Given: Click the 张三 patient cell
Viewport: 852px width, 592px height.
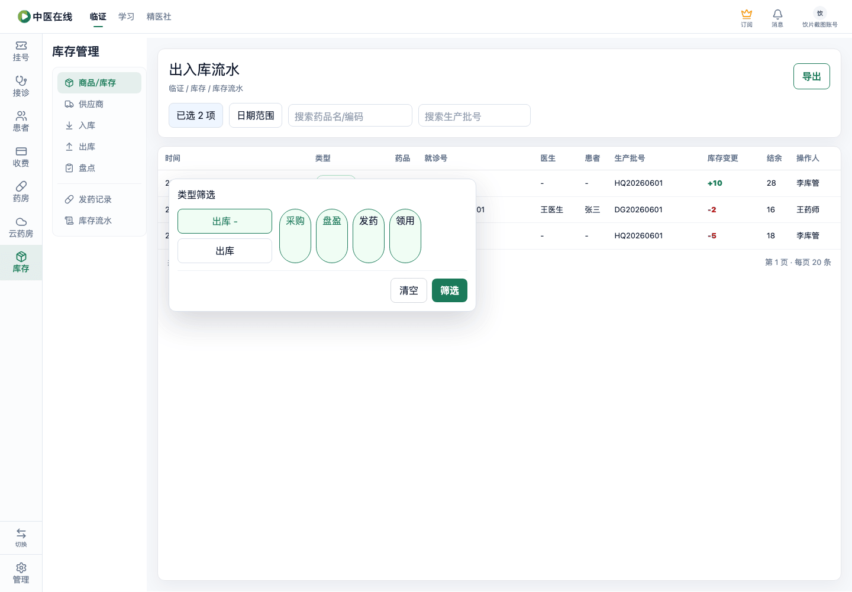Looking at the screenshot, I should pos(593,210).
